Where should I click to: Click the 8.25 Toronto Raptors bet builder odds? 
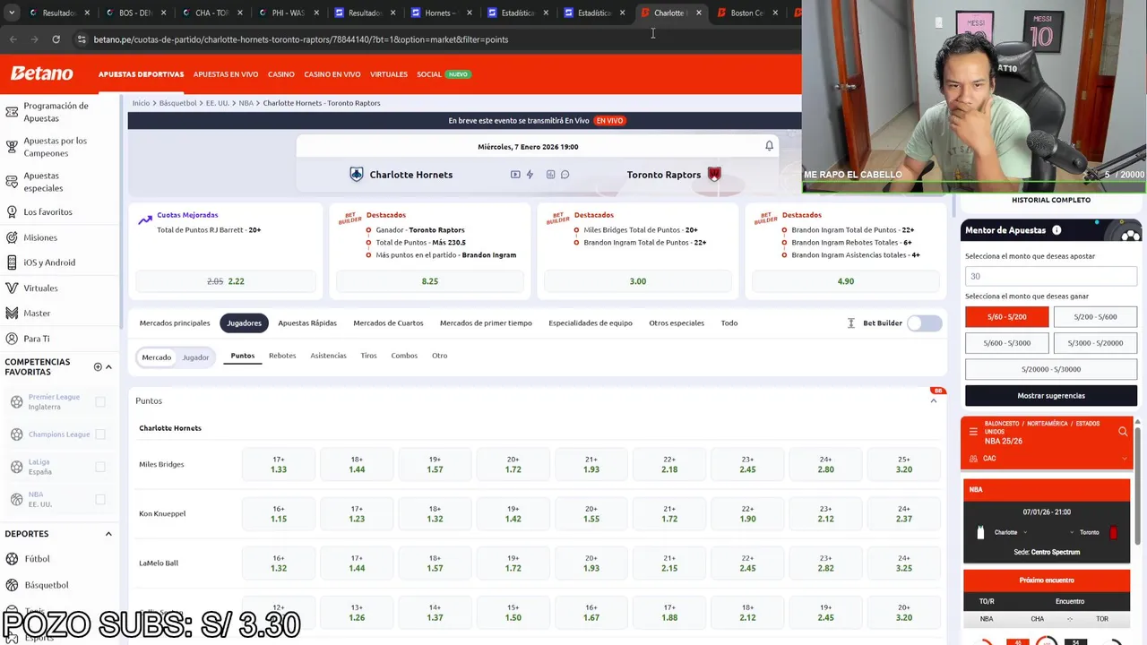click(x=430, y=281)
